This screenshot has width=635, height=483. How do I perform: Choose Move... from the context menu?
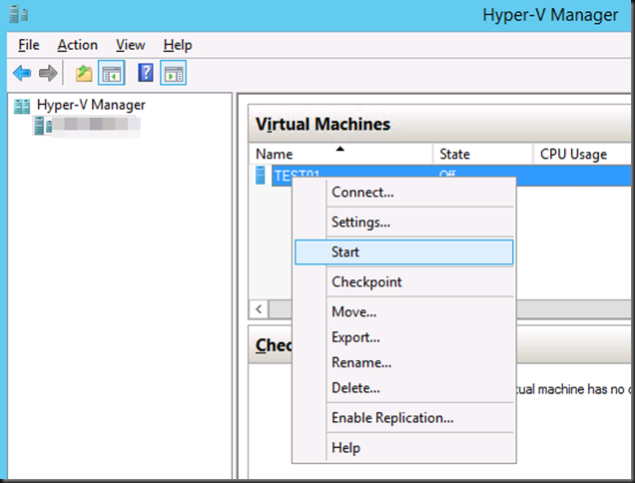404,311
